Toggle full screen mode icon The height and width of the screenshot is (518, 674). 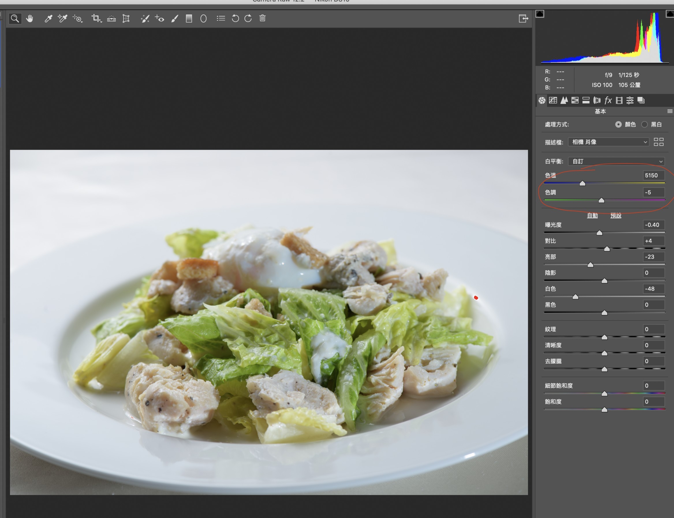(523, 18)
